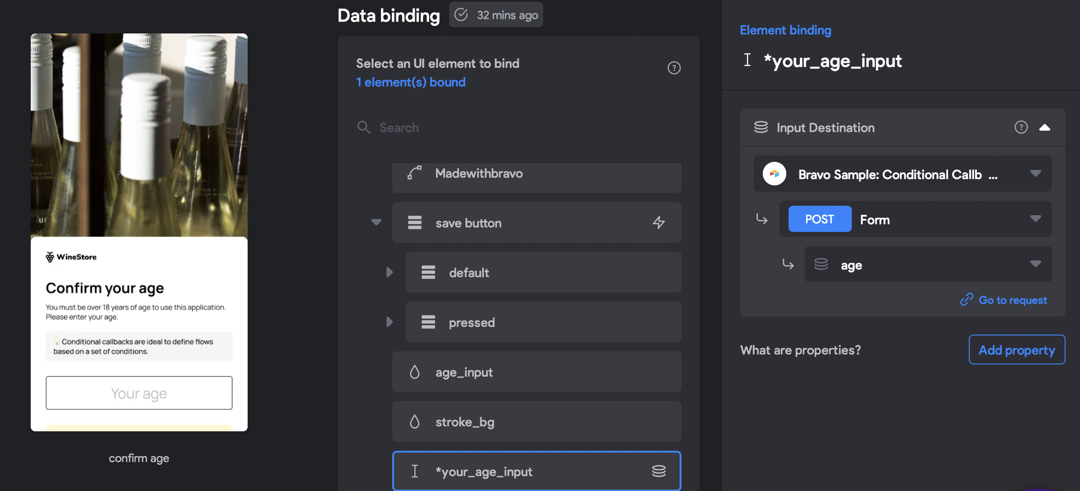Expand the default state layer
Viewport: 1080px width, 491px height.
click(390, 272)
